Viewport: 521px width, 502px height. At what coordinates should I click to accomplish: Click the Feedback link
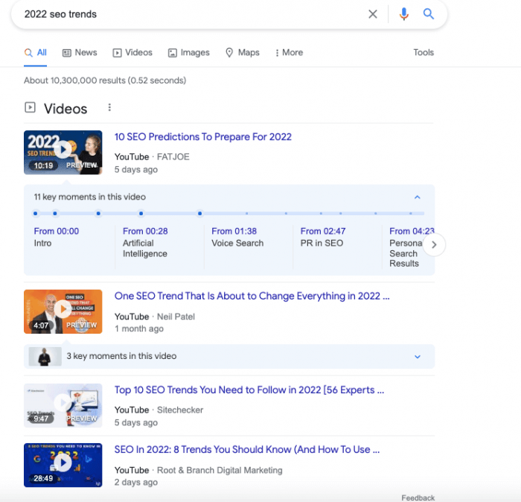(418, 498)
